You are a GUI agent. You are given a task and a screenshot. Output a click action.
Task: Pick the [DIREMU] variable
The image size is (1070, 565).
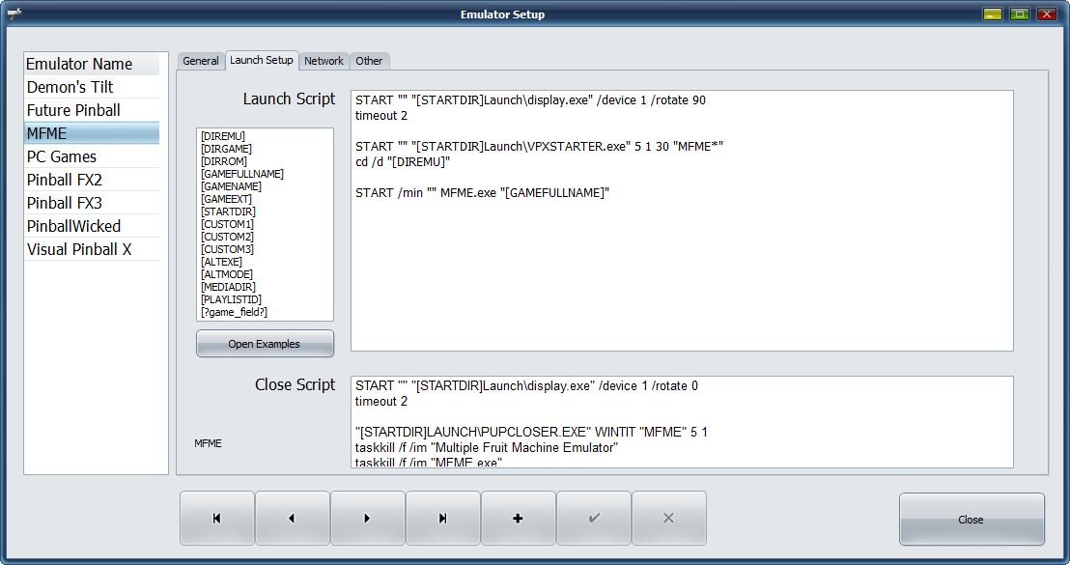pos(222,136)
